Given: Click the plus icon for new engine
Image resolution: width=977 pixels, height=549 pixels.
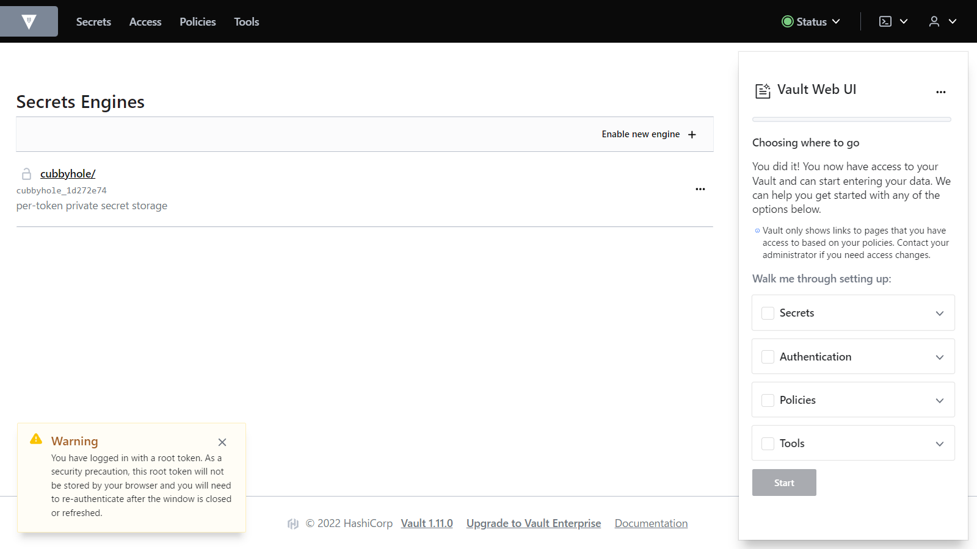Looking at the screenshot, I should pos(692,135).
